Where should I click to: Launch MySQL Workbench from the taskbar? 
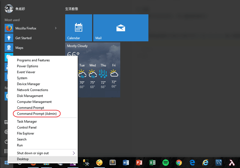click(219, 163)
